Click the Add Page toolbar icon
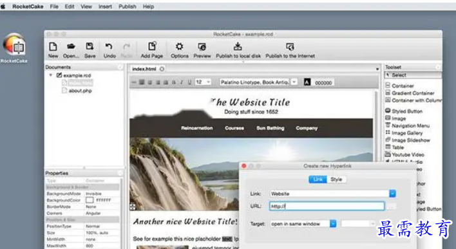This screenshot has height=249, width=456. (x=152, y=50)
